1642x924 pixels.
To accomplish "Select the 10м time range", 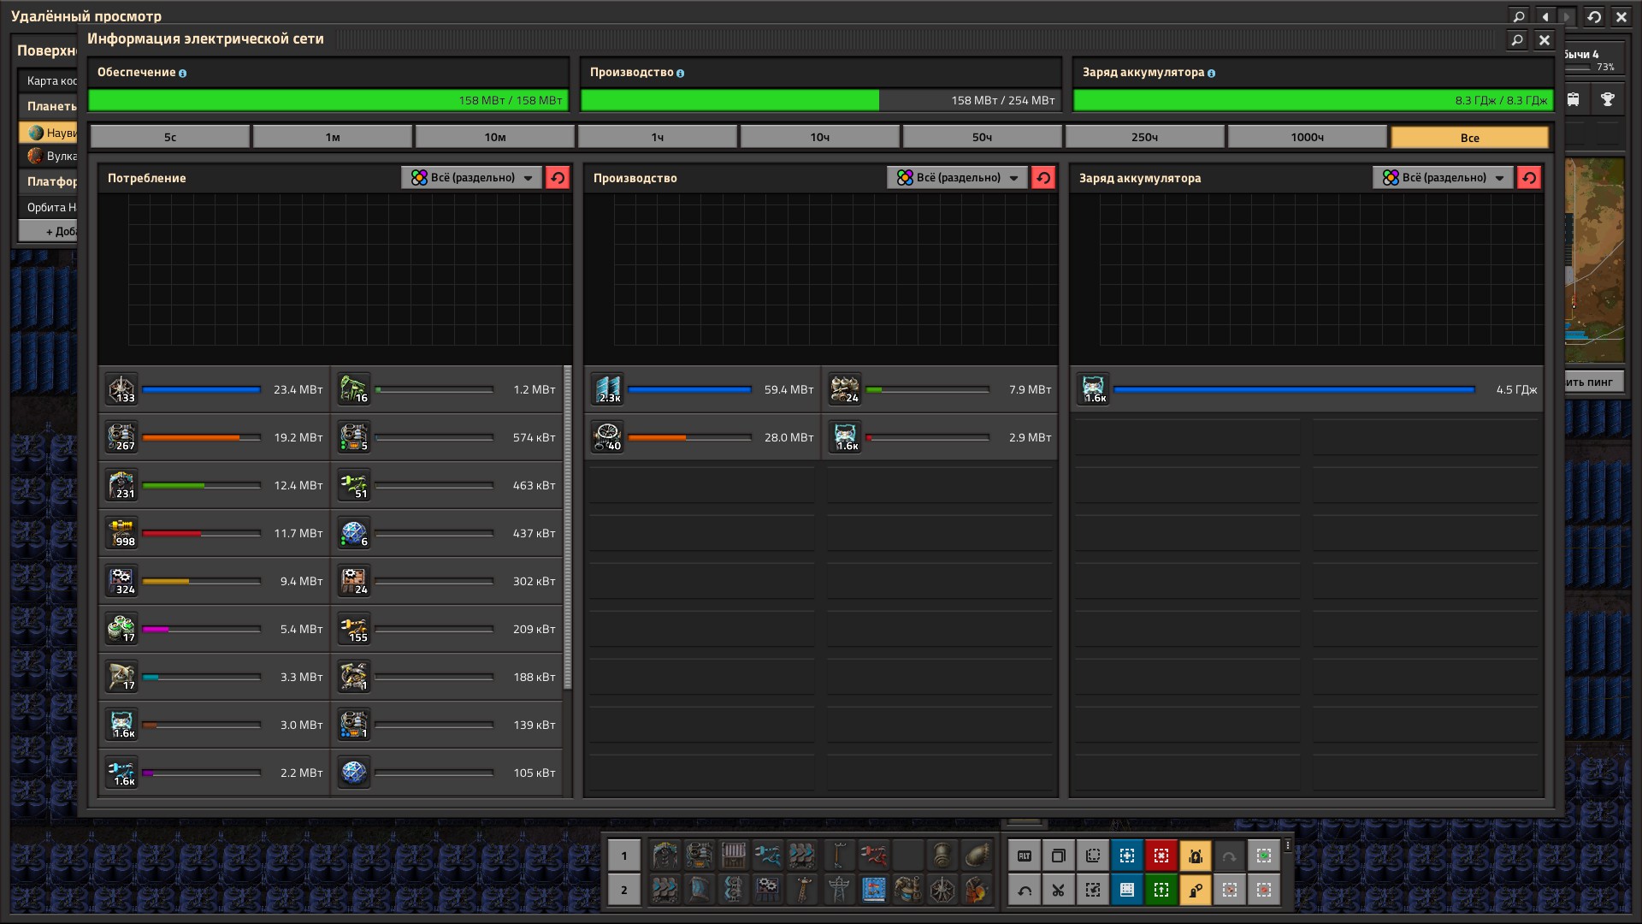I will pyautogui.click(x=495, y=137).
